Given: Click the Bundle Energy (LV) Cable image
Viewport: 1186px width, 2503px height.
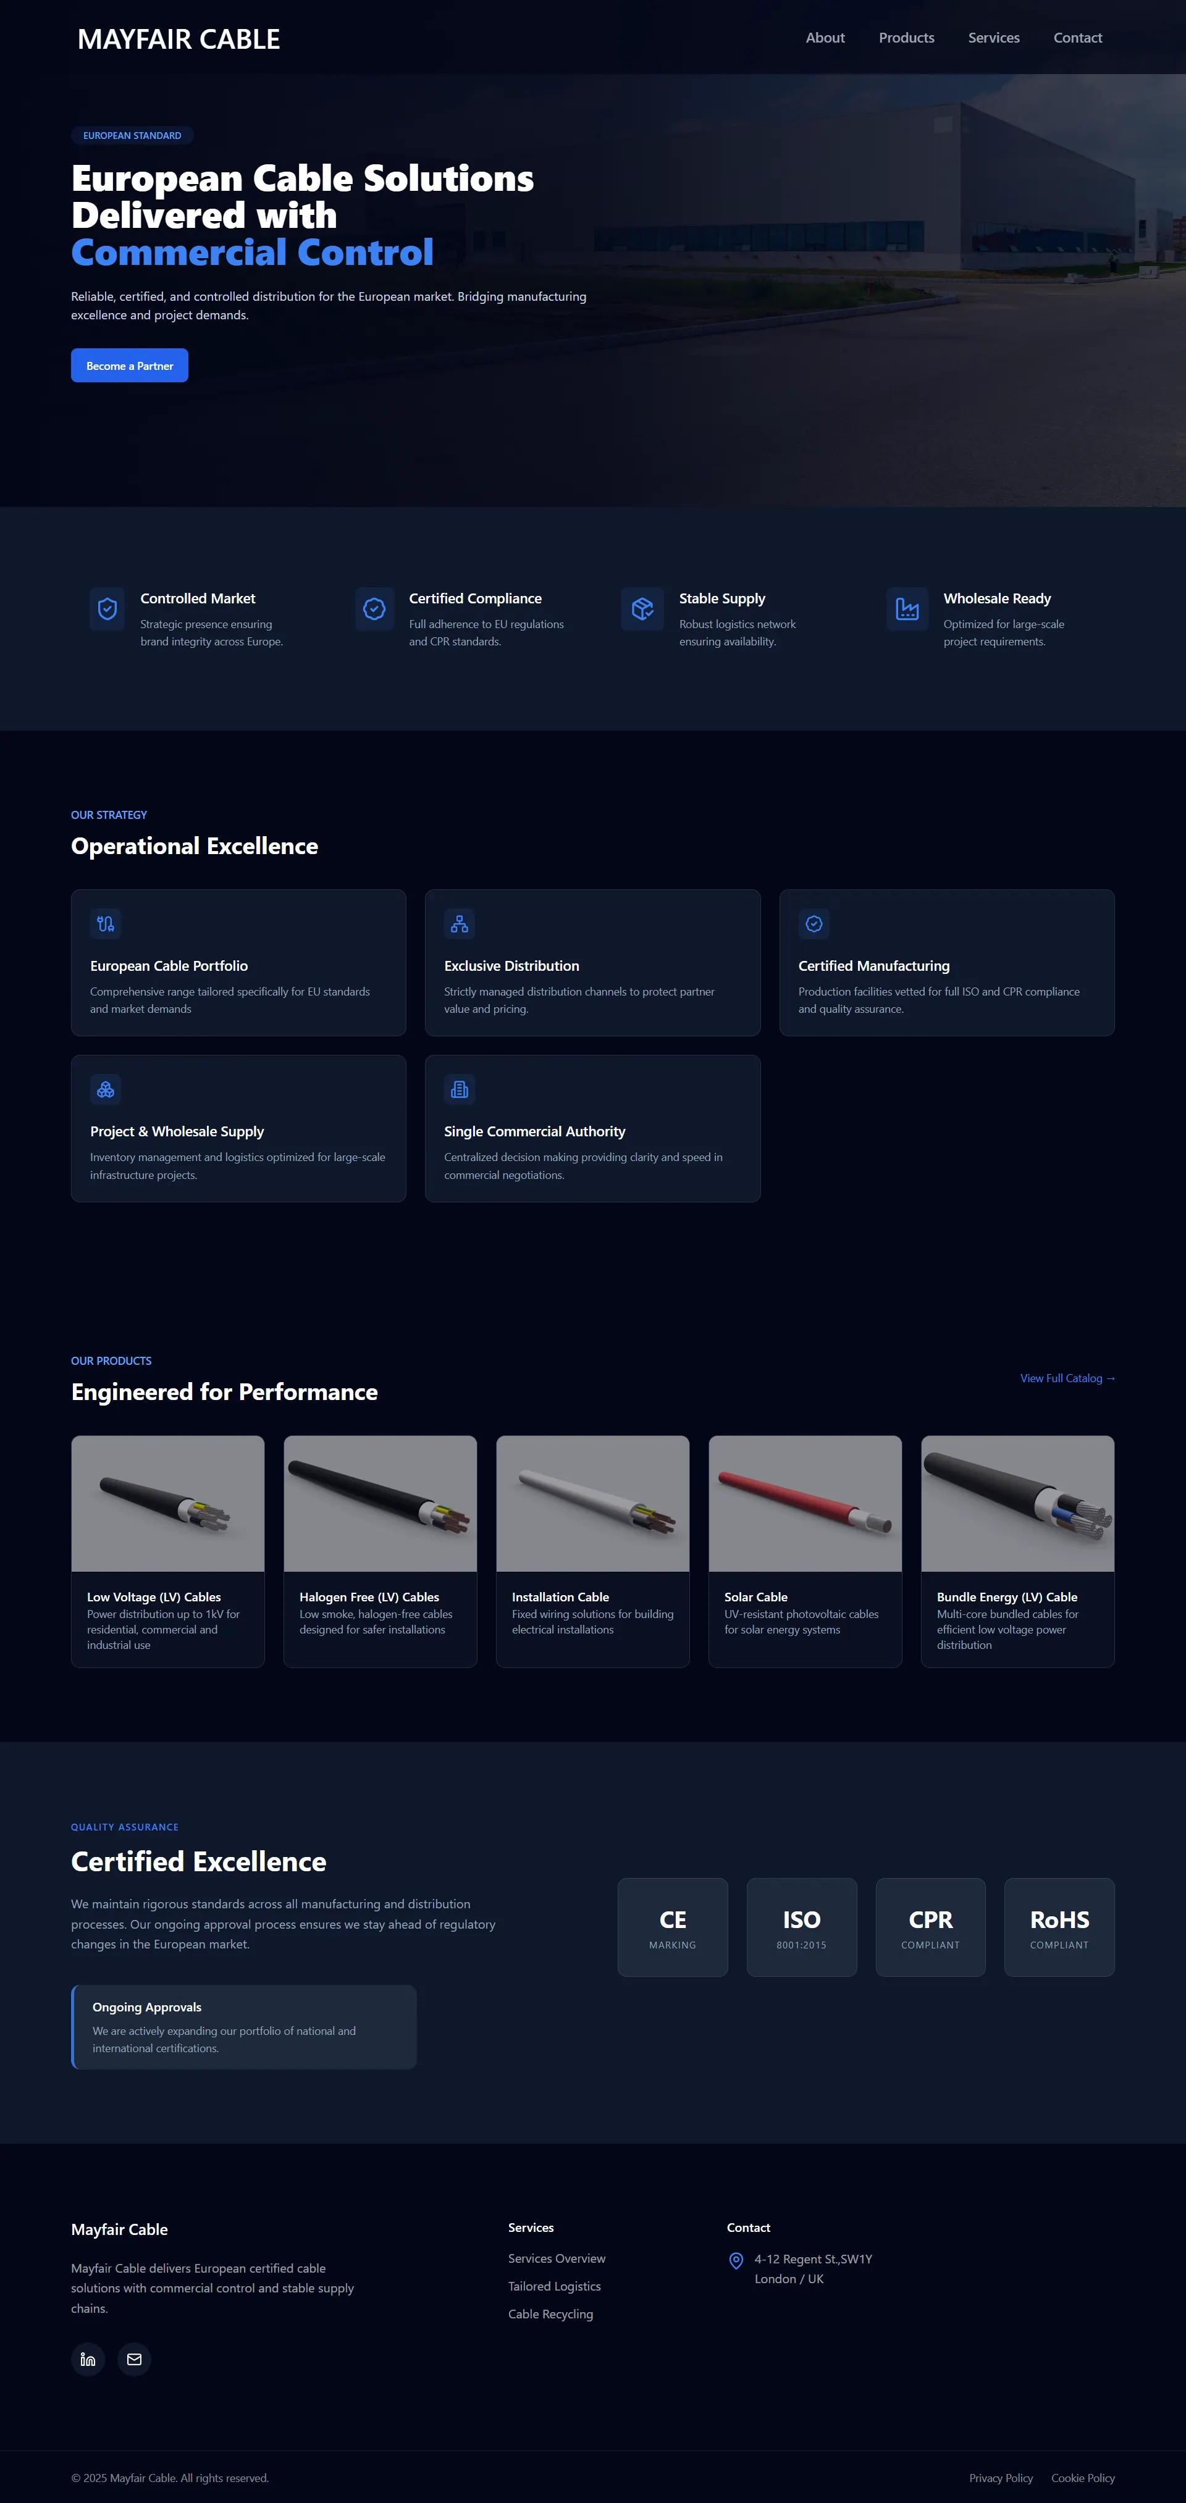Looking at the screenshot, I should click(x=1018, y=1503).
